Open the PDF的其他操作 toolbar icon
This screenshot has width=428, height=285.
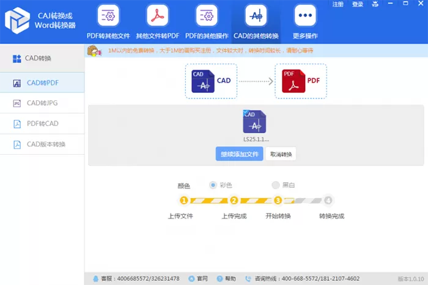(x=207, y=15)
